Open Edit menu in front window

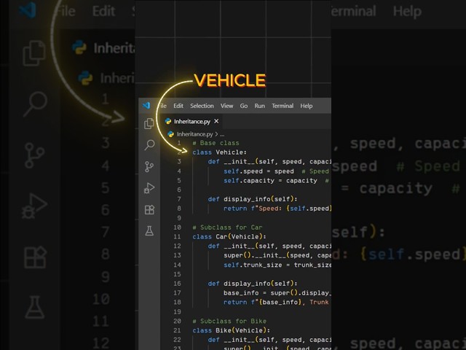coord(178,106)
